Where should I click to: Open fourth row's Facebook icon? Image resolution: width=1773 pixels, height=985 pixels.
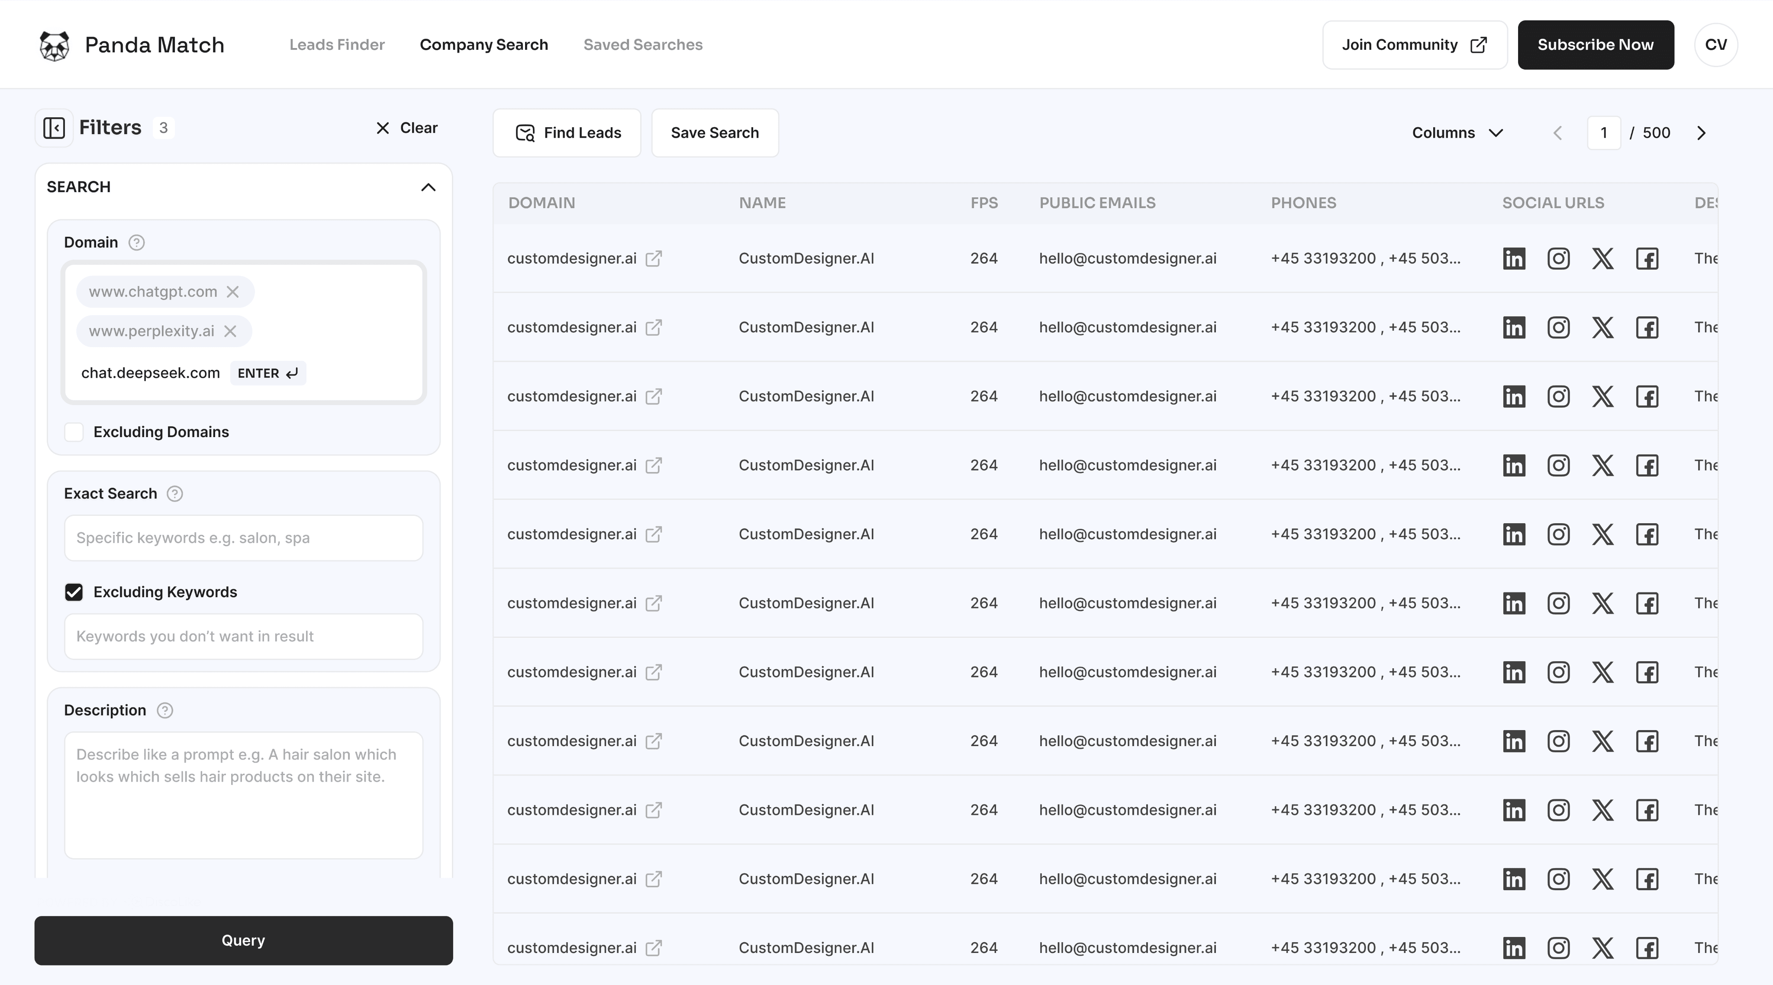(1646, 465)
